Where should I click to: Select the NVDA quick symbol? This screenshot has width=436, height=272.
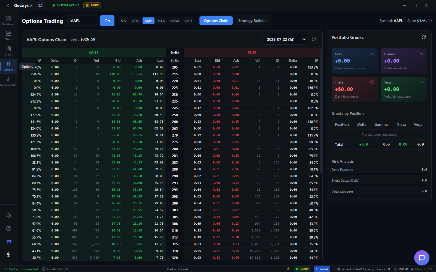[x=175, y=21]
